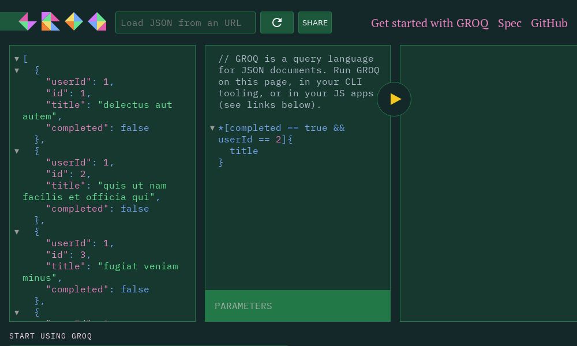This screenshot has height=346, width=577.
Task: Collapse the 'delectus aut autem' todo object
Action: coord(17,70)
